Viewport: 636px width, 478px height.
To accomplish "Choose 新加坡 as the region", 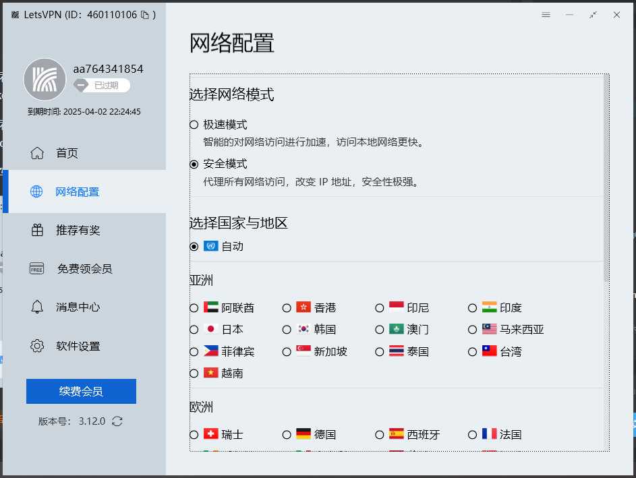I will coord(287,351).
